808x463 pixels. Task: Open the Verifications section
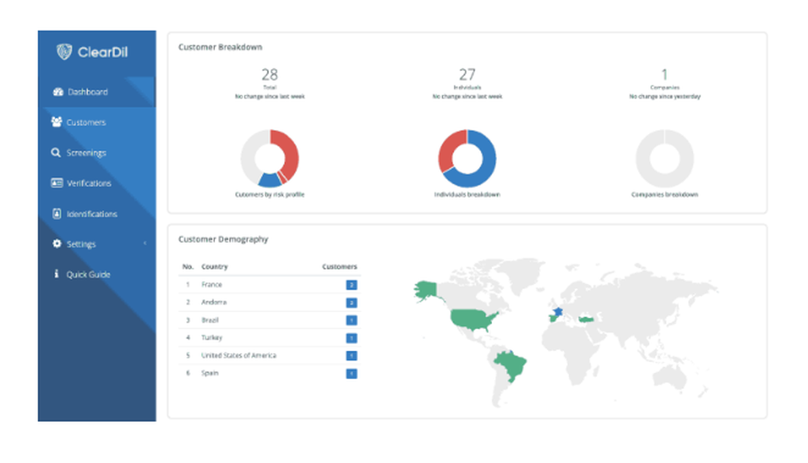tap(97, 183)
